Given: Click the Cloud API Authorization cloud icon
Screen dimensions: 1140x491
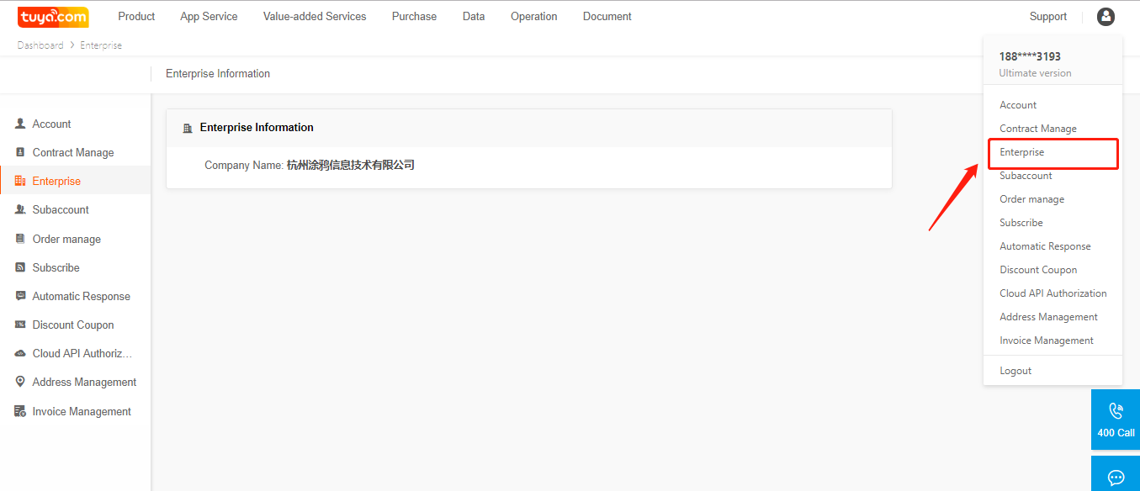Looking at the screenshot, I should (20, 353).
